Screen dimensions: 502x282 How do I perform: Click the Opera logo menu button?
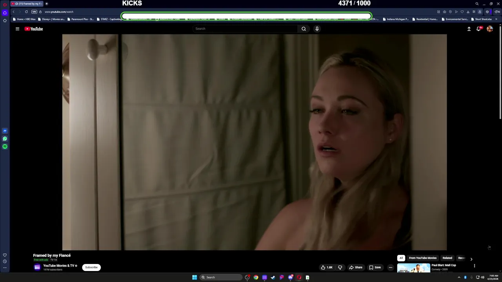coord(5,4)
